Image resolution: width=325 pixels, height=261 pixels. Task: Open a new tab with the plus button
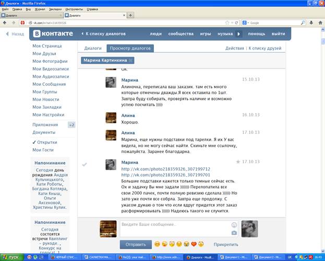[x=130, y=15]
